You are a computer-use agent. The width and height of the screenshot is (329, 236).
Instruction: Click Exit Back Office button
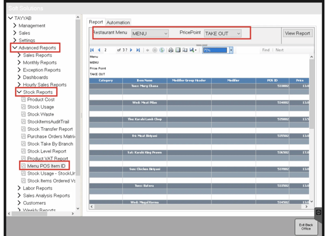[x=305, y=227]
